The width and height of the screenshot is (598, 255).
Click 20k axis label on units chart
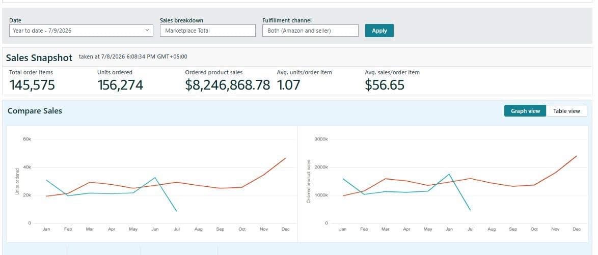26,195
